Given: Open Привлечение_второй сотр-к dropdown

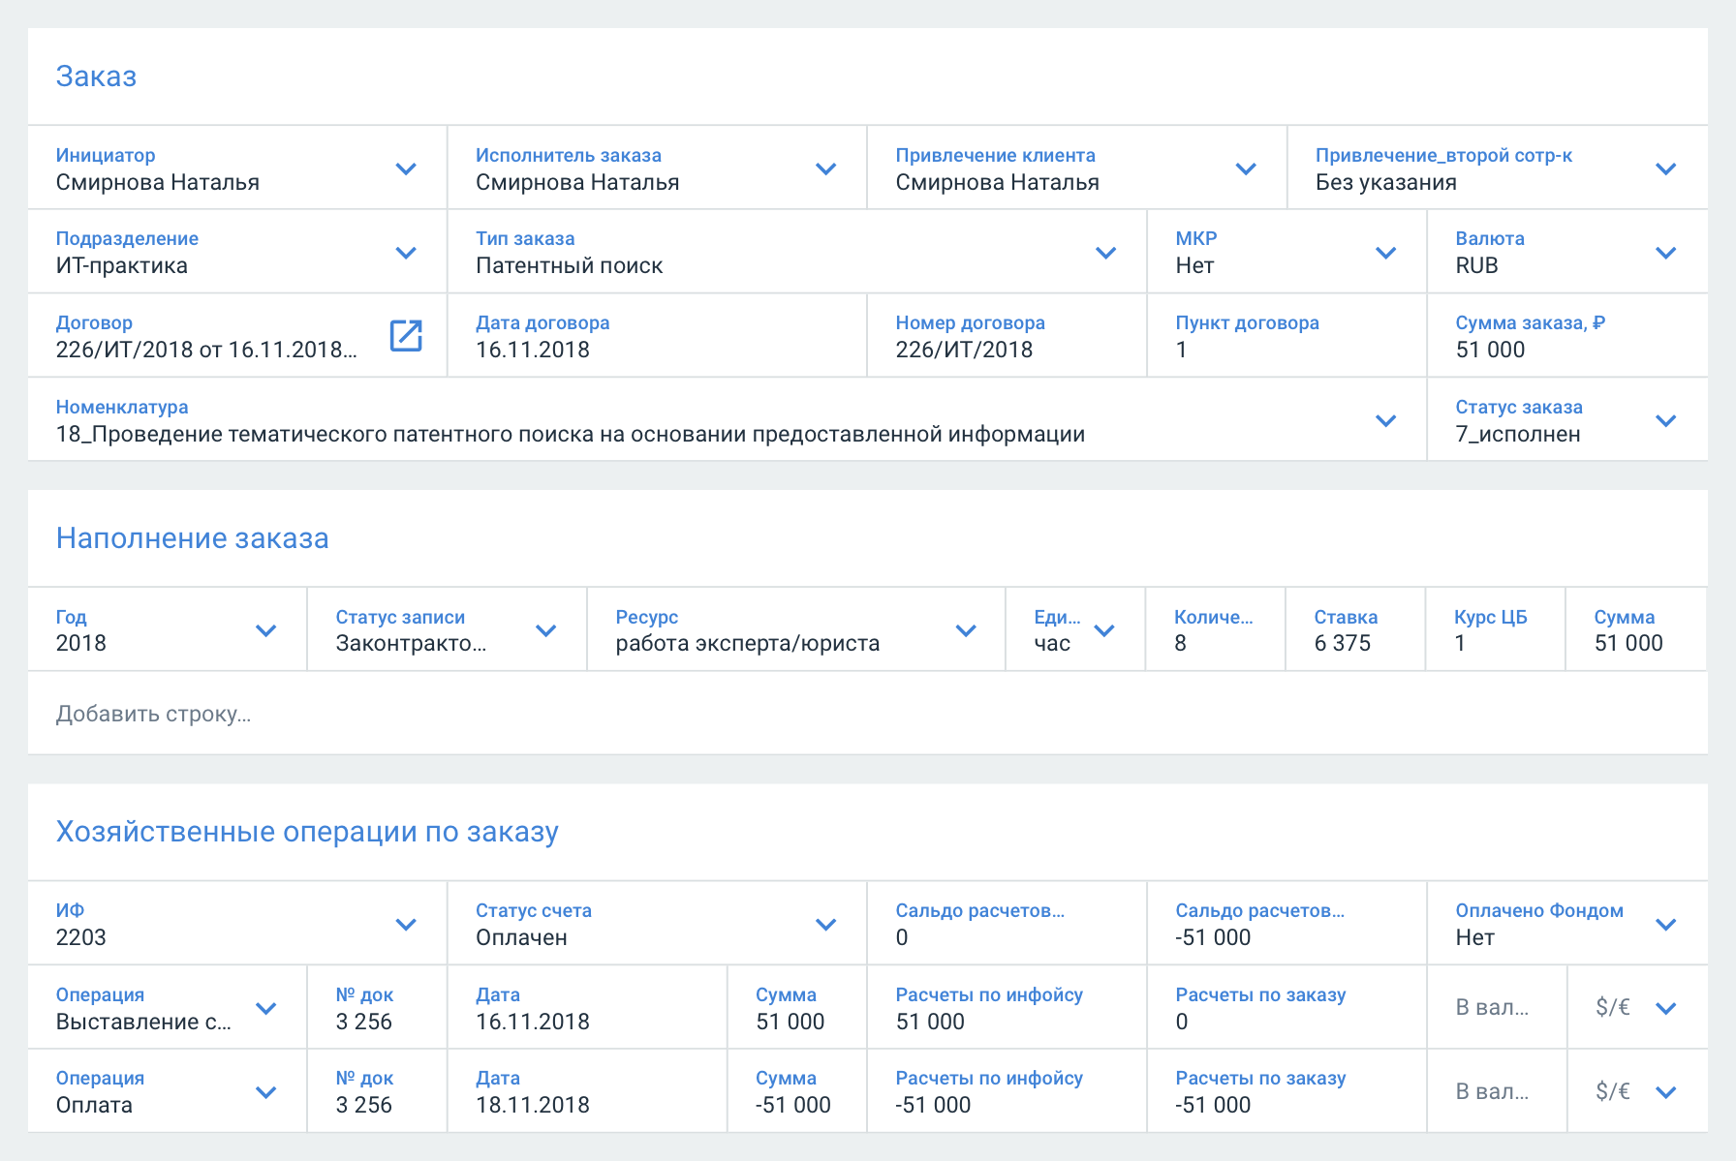Looking at the screenshot, I should (x=1665, y=168).
